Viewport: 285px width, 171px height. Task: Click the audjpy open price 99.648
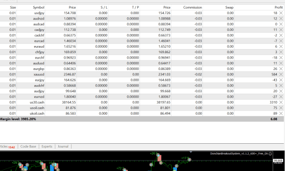[x=71, y=91]
